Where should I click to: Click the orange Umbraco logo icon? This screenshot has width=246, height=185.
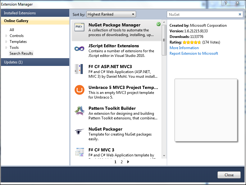tap(79, 90)
